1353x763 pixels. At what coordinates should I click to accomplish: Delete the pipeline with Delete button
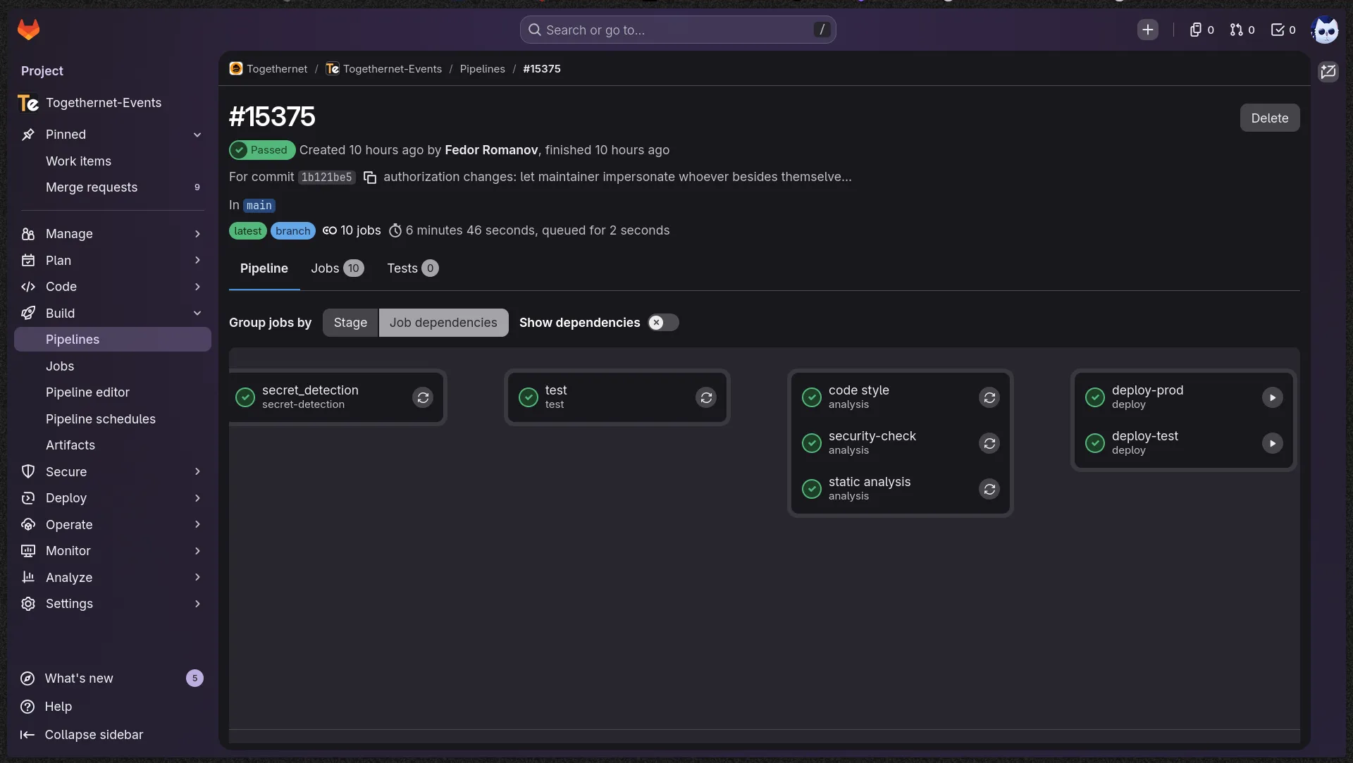click(1270, 118)
